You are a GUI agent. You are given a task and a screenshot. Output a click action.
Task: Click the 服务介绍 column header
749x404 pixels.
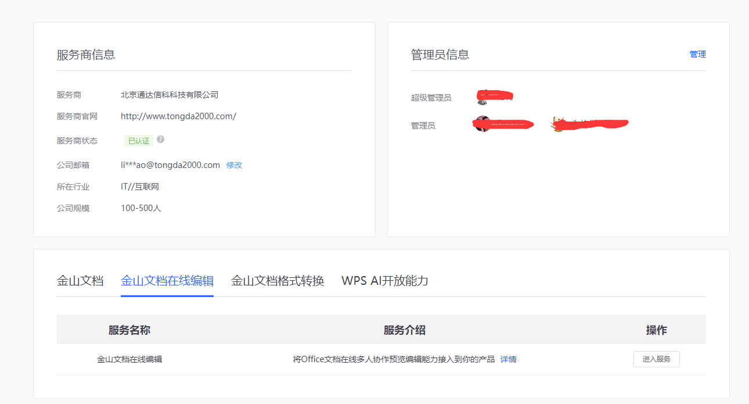click(x=405, y=330)
